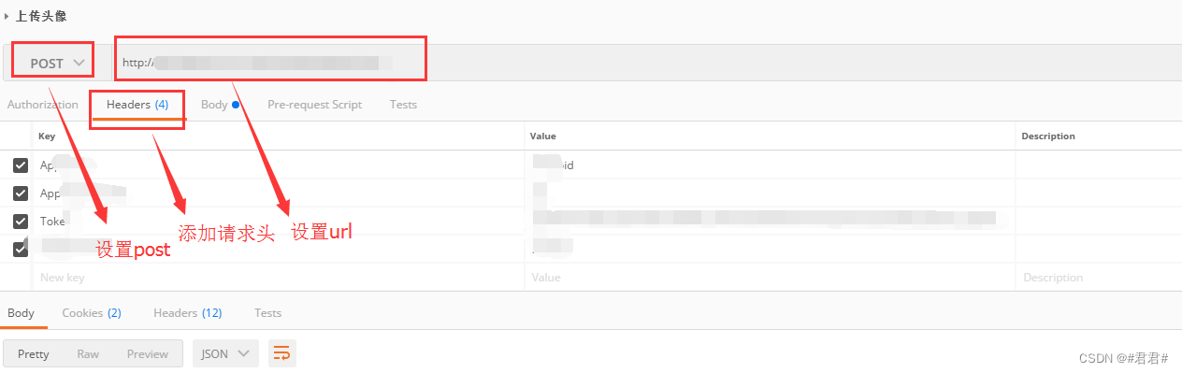1182x373 pixels.
Task: Select the Pretty view button
Action: (34, 353)
